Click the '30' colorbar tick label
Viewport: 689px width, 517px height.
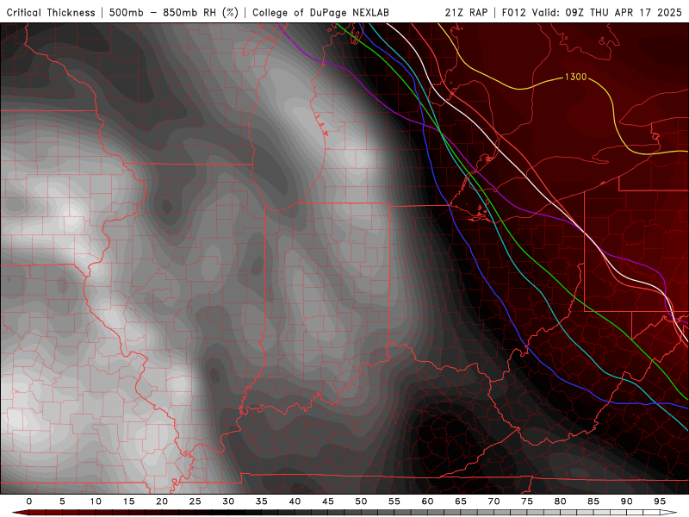(228, 501)
